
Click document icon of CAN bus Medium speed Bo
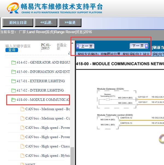pos(22,109)
